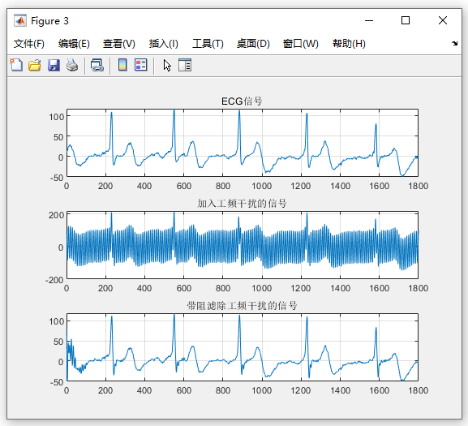
Task: Open the 帮助(H) menu
Action: [x=349, y=44]
